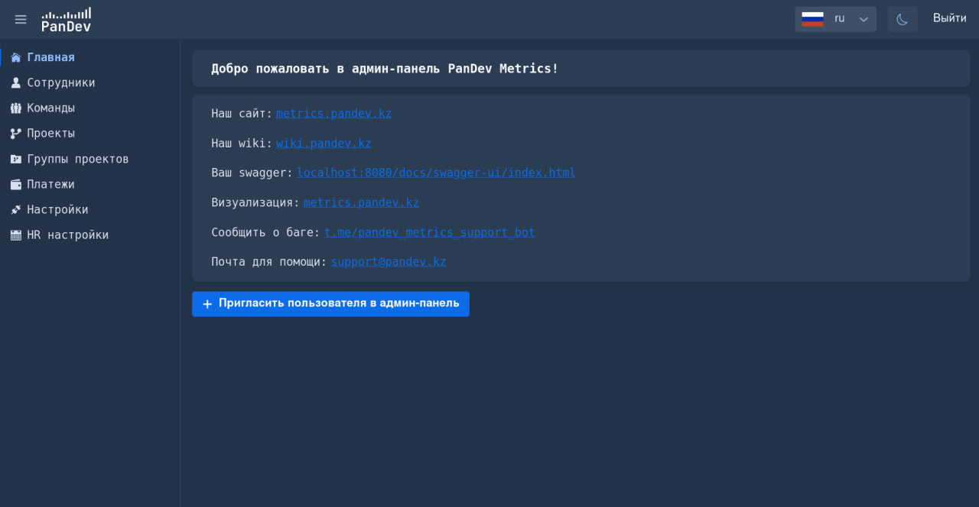The width and height of the screenshot is (979, 507).
Task: Open the hamburger menu icon
Action: (21, 19)
